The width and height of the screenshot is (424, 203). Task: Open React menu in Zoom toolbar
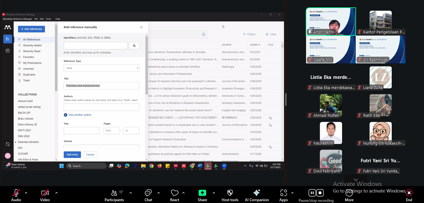[174, 195]
